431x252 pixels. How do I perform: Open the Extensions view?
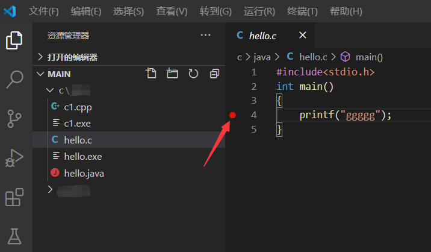pos(14,197)
